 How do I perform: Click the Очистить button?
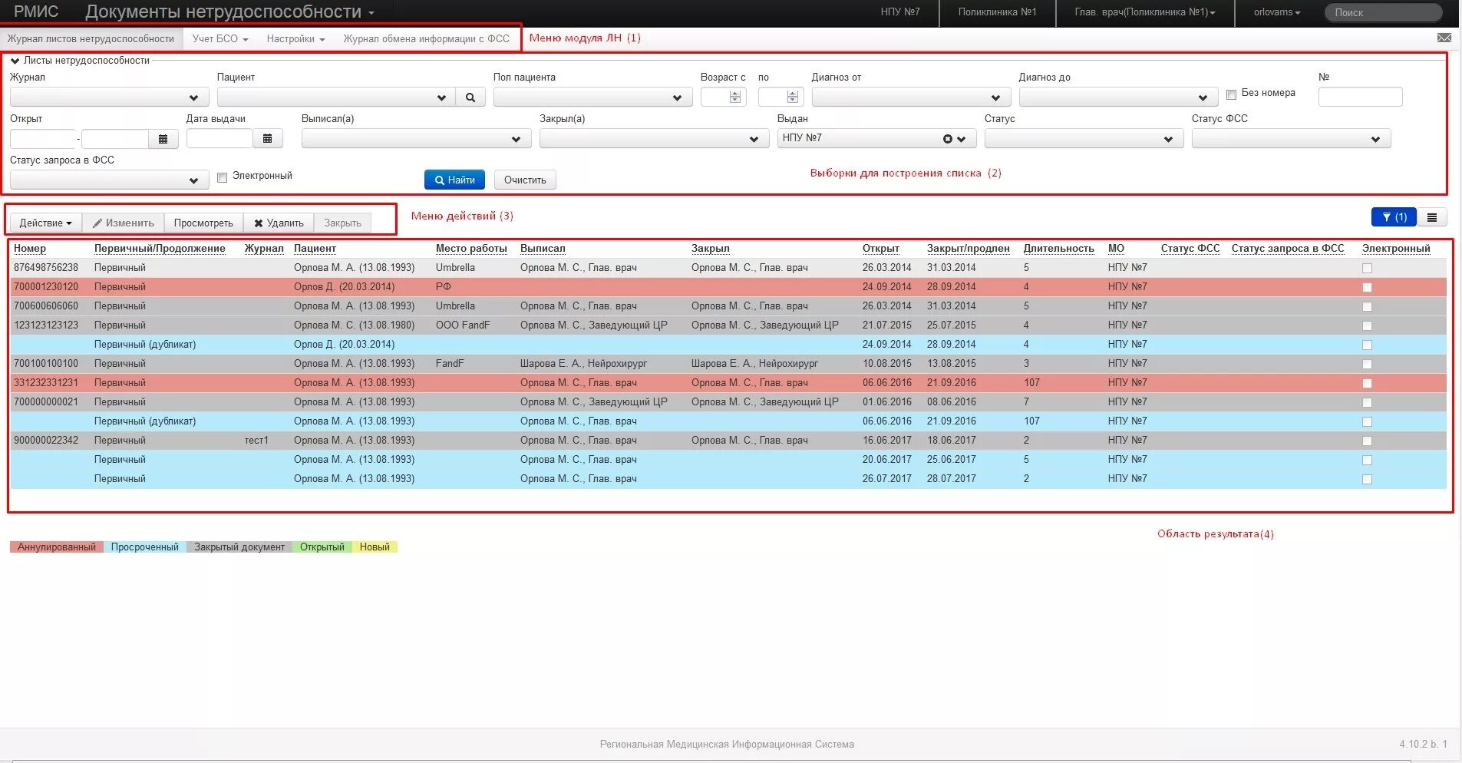(525, 180)
